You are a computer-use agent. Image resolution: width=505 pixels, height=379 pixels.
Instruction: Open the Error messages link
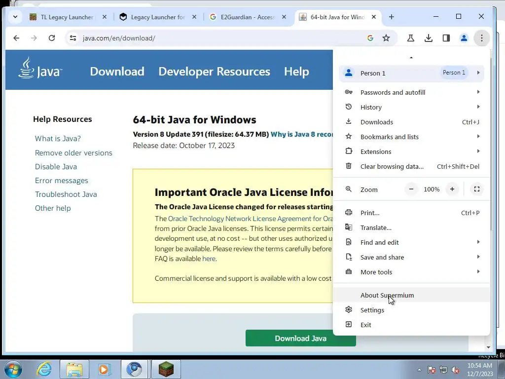pos(61,181)
